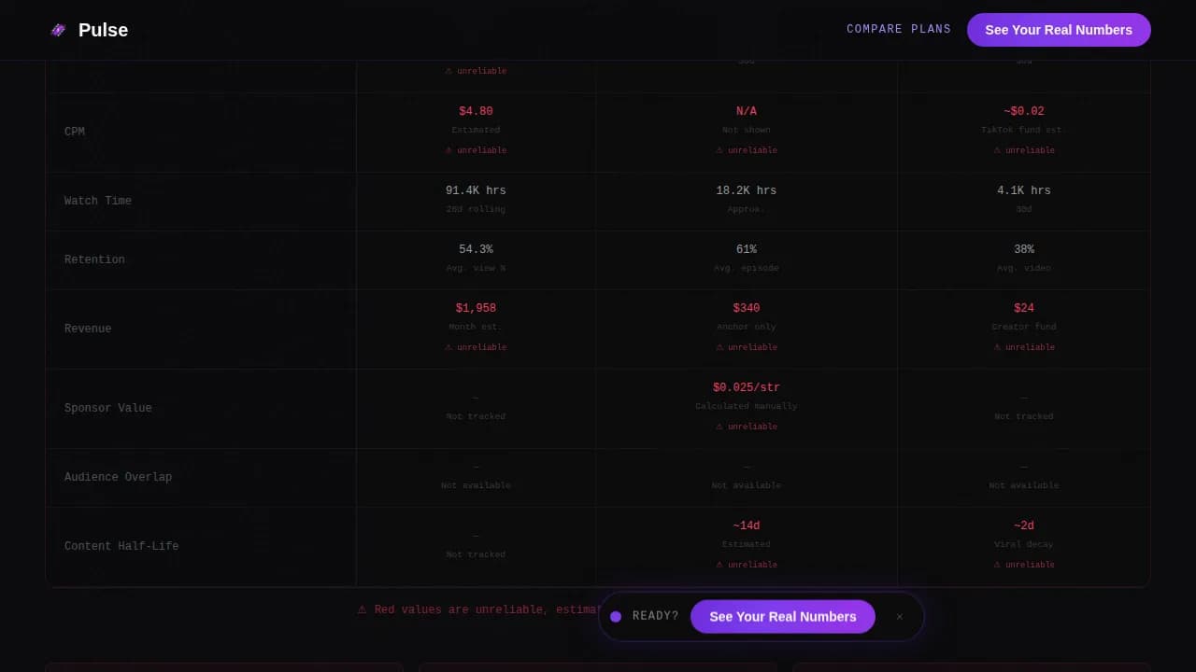The image size is (1196, 672).
Task: Click the warning icon below Revenue's $1,958 estimate
Action: (448, 346)
